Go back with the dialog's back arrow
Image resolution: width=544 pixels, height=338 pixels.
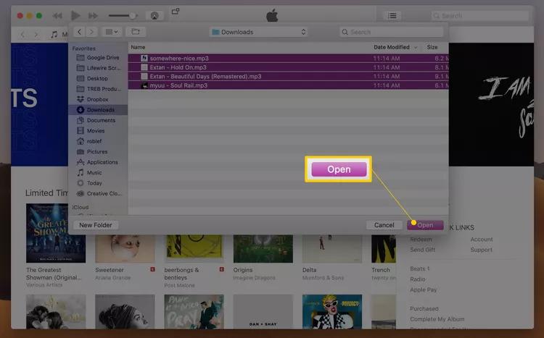pyautogui.click(x=79, y=32)
